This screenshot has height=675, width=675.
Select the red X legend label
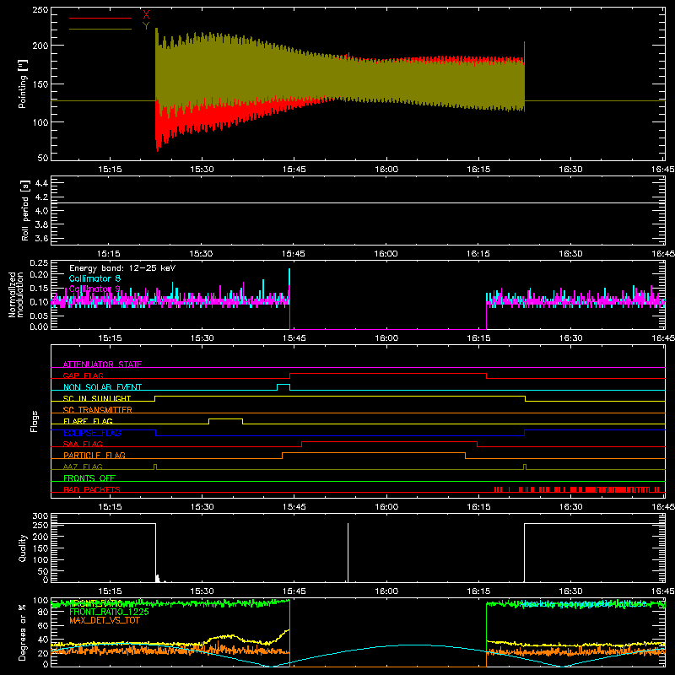tap(146, 14)
